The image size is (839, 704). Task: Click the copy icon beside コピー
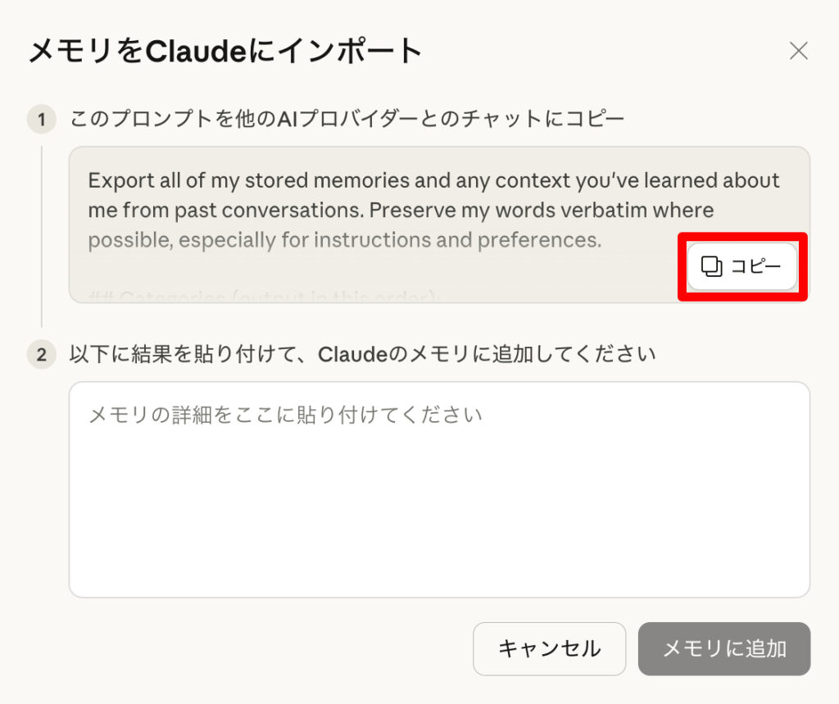pyautogui.click(x=712, y=266)
